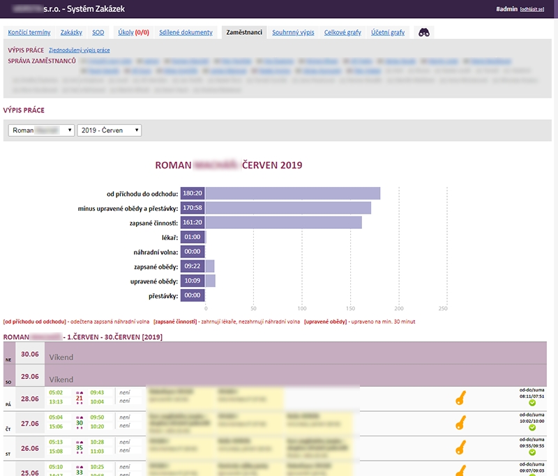Click the odhlásit se logout link
The height and width of the screenshot is (476, 558).
pos(532,9)
